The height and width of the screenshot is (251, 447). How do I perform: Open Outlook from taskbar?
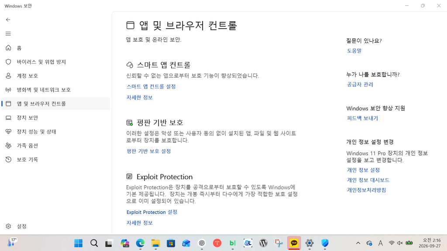click(x=186, y=243)
